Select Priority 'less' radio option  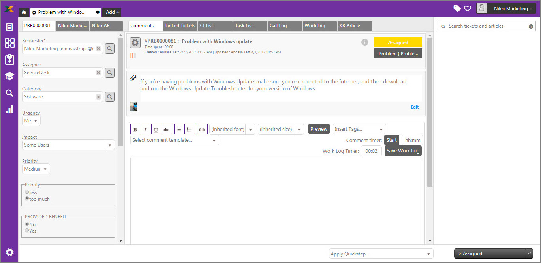[27, 192]
